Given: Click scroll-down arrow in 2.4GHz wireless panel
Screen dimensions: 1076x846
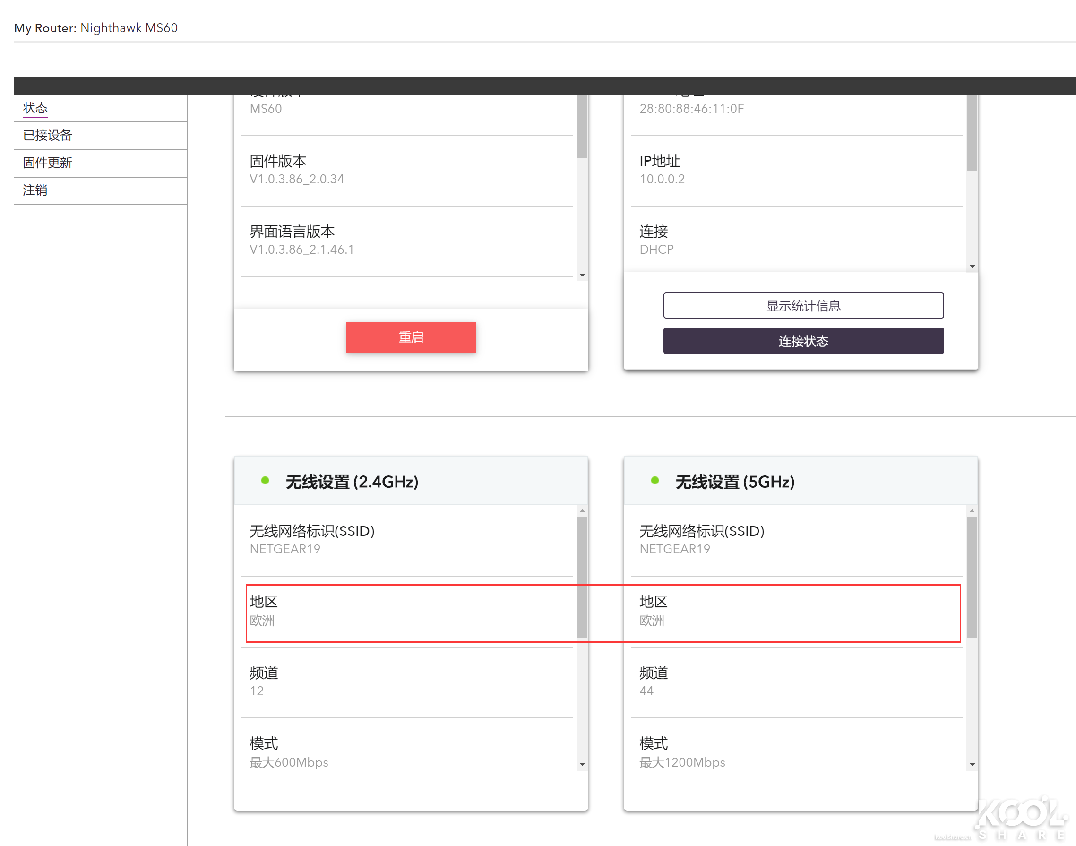Looking at the screenshot, I should (x=582, y=765).
